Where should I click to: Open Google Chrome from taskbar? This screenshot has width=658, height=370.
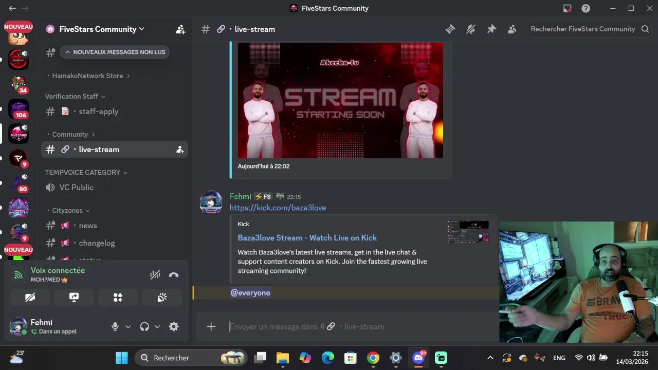coord(373,358)
